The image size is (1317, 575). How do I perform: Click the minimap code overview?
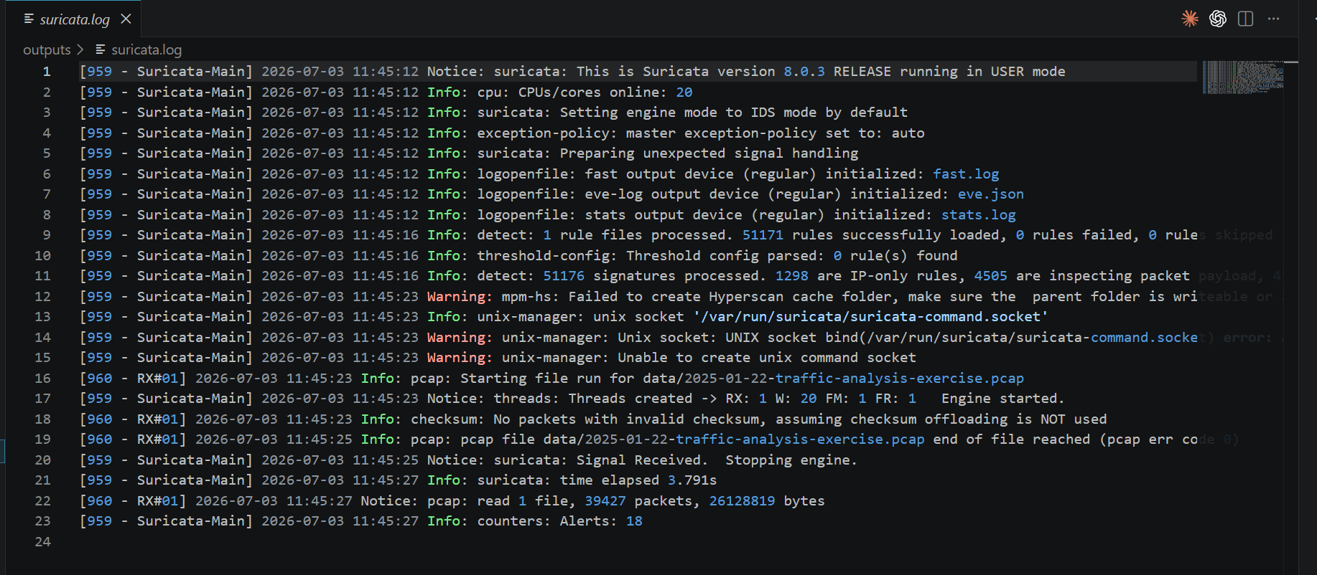[x=1243, y=77]
